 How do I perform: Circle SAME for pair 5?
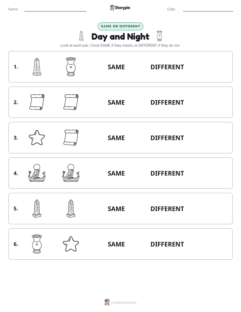pos(116,209)
